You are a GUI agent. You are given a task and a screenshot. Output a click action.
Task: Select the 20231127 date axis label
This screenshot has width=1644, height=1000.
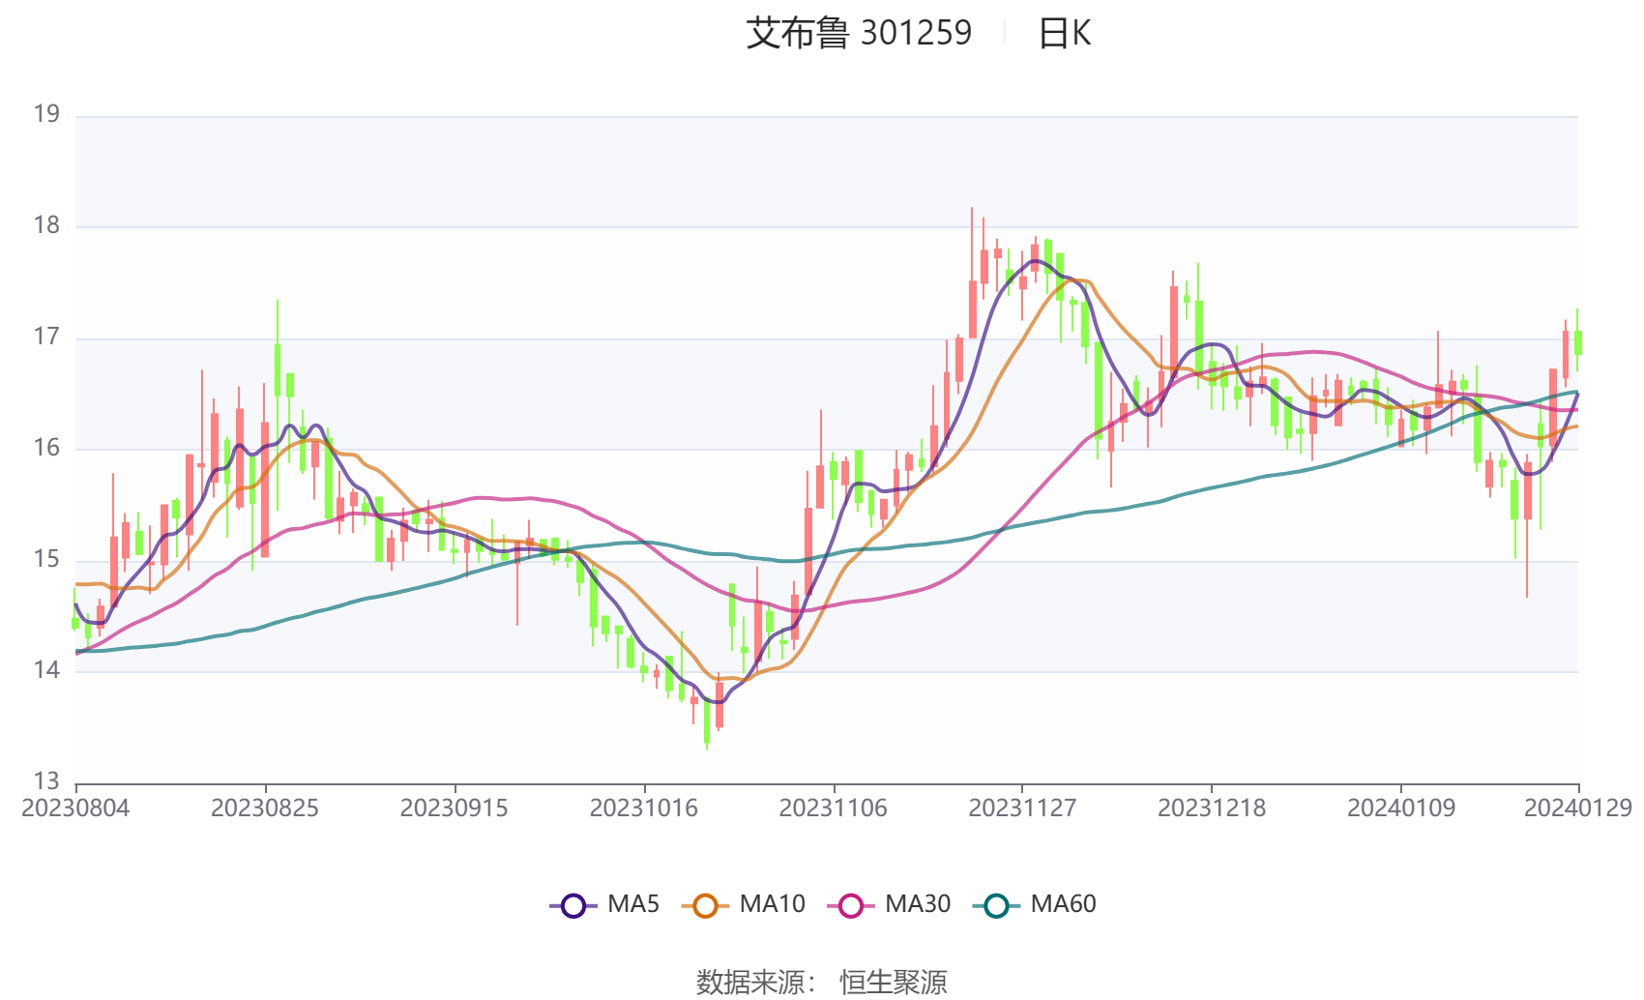click(x=1022, y=808)
